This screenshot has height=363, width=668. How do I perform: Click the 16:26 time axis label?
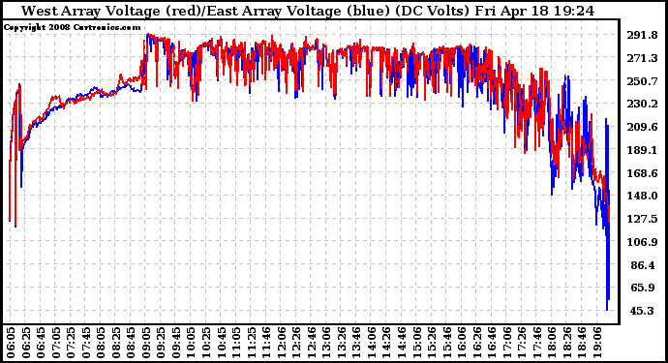(476, 343)
